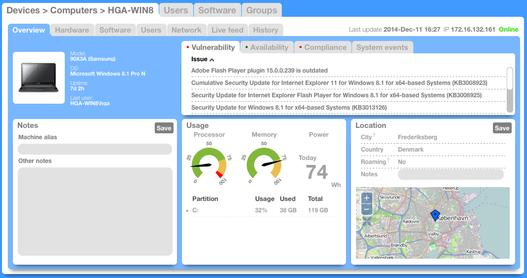Click the help icon next to City

[x=374, y=135]
